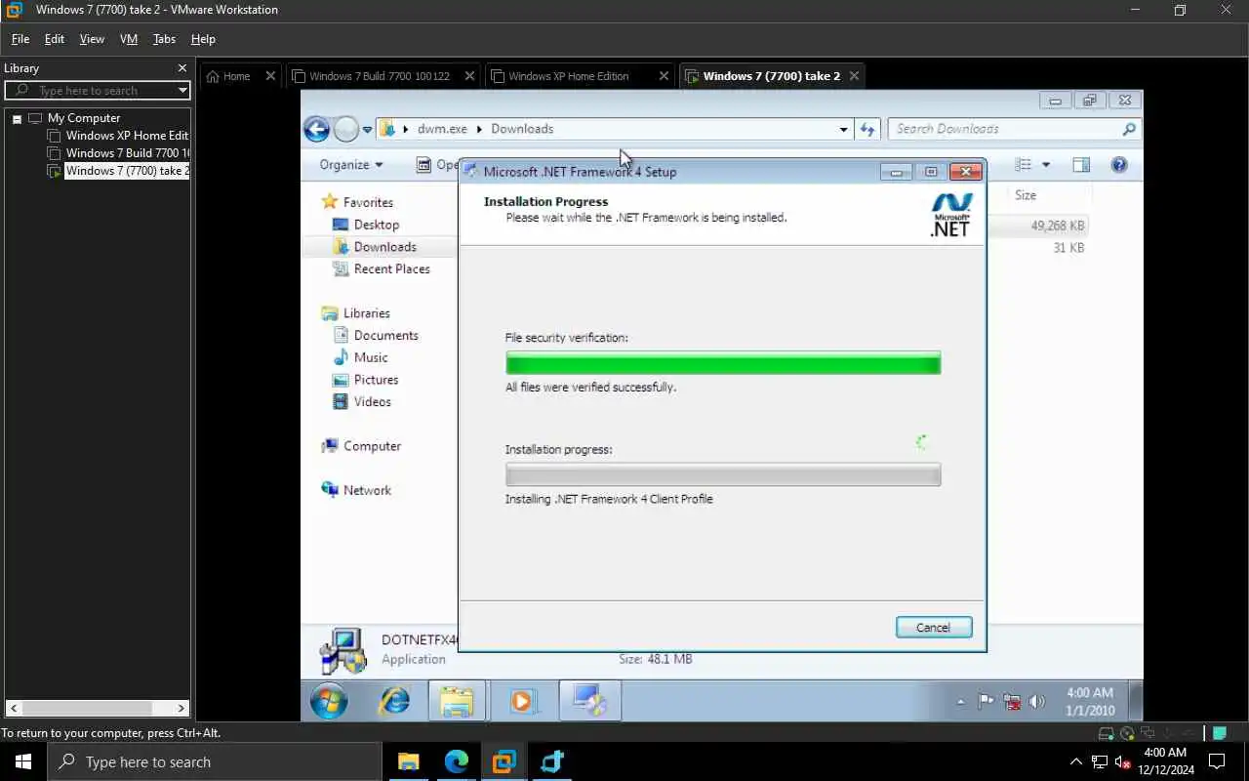1249x781 pixels.
Task: Select Computer in the navigation pane
Action: (x=372, y=446)
